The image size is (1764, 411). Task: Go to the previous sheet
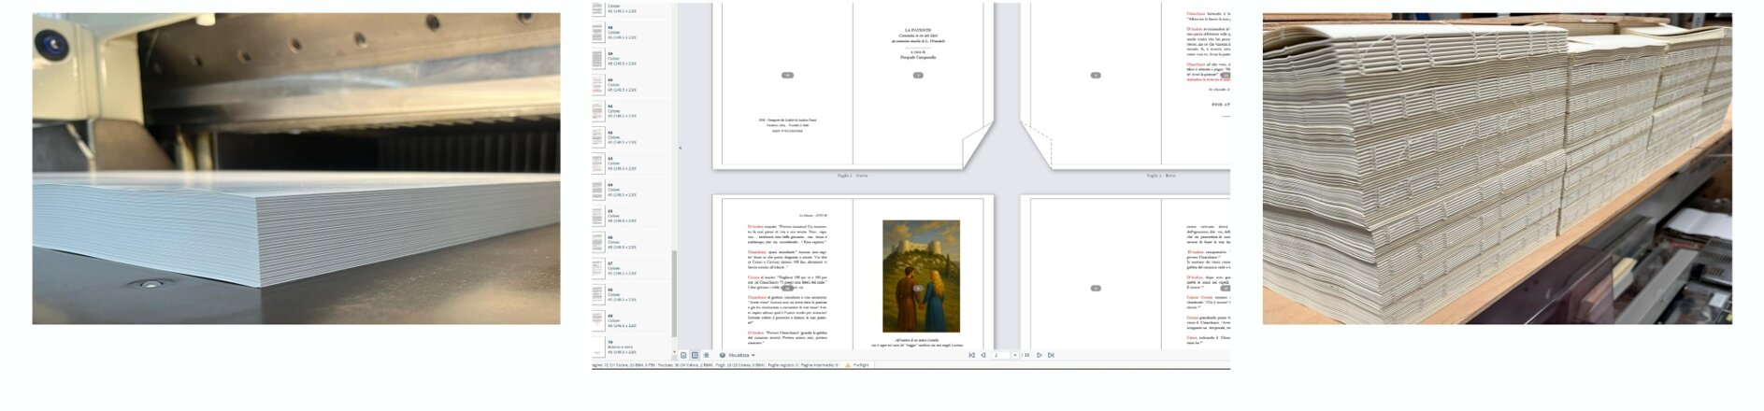[x=982, y=355]
